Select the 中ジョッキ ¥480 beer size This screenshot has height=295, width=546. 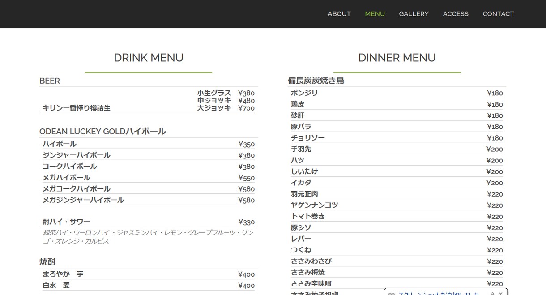click(x=226, y=101)
